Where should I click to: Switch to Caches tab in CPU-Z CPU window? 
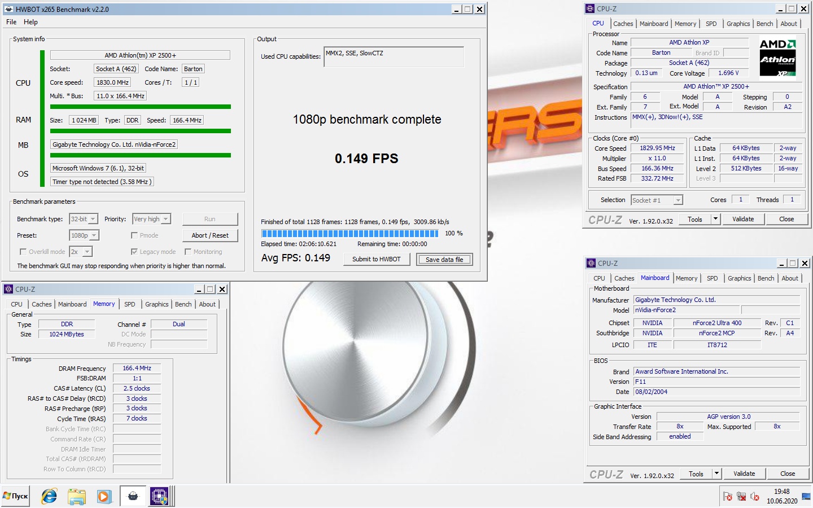click(x=623, y=24)
